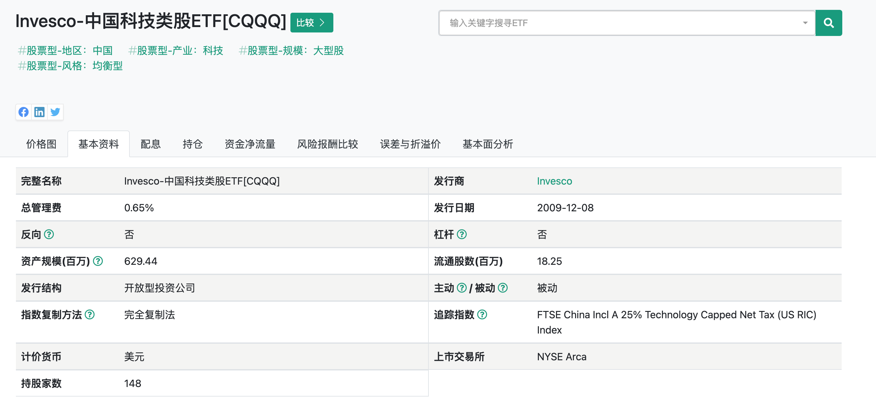
Task: Click the Facebook share icon
Action: click(x=24, y=112)
